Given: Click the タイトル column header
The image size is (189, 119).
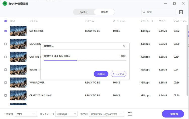Looking at the screenshot, I should click(34, 21).
